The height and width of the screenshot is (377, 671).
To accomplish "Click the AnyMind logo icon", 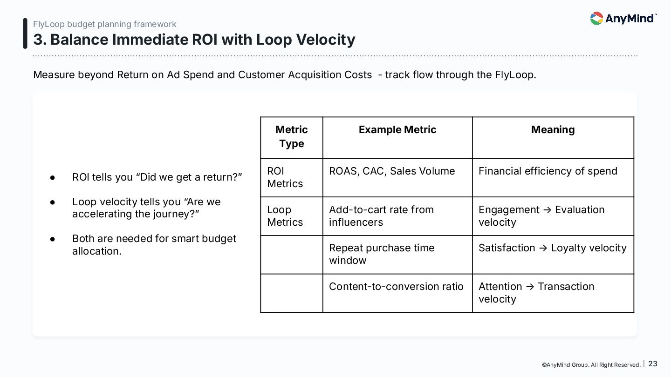I will (596, 19).
